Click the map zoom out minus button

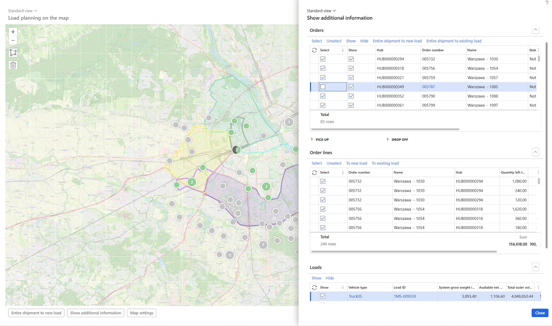point(13,41)
